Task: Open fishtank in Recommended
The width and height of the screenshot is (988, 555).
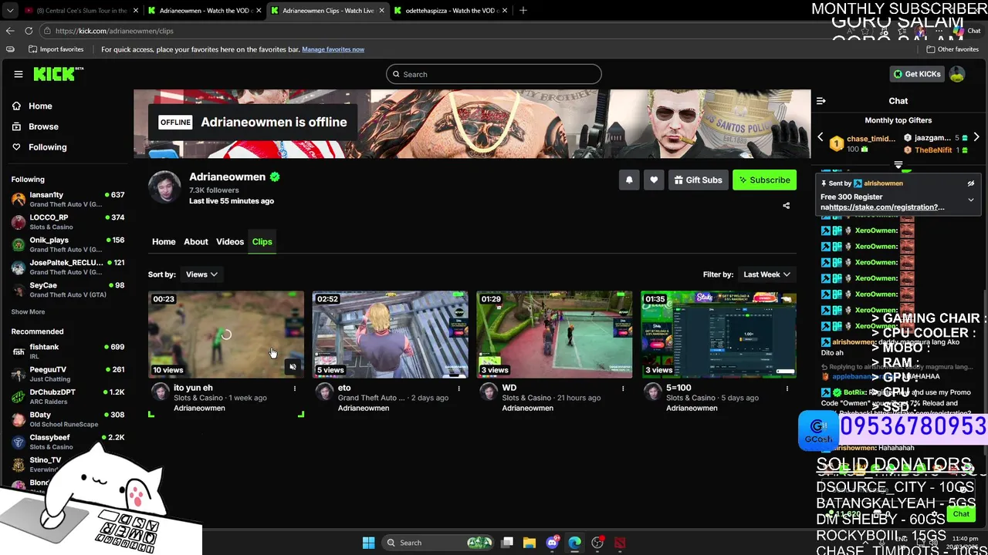Action: pyautogui.click(x=68, y=351)
